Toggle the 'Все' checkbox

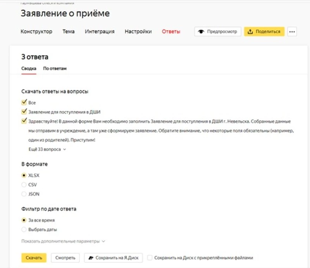[24, 103]
